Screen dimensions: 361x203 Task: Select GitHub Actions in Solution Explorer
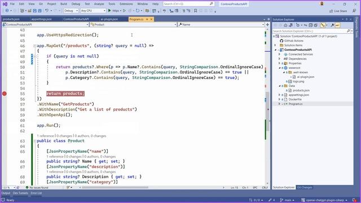coord(293,41)
